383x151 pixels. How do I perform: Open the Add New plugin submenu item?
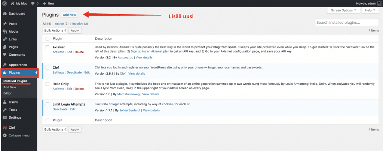click(10, 87)
